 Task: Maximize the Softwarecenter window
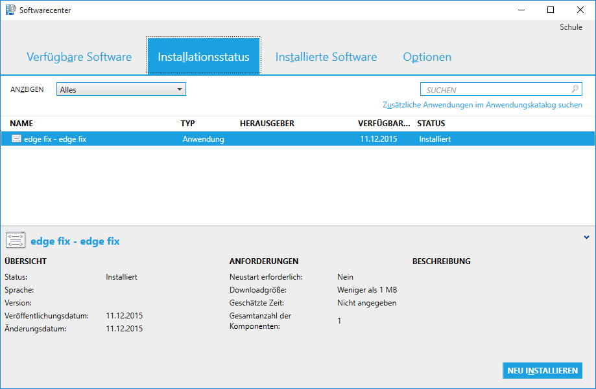(x=551, y=10)
